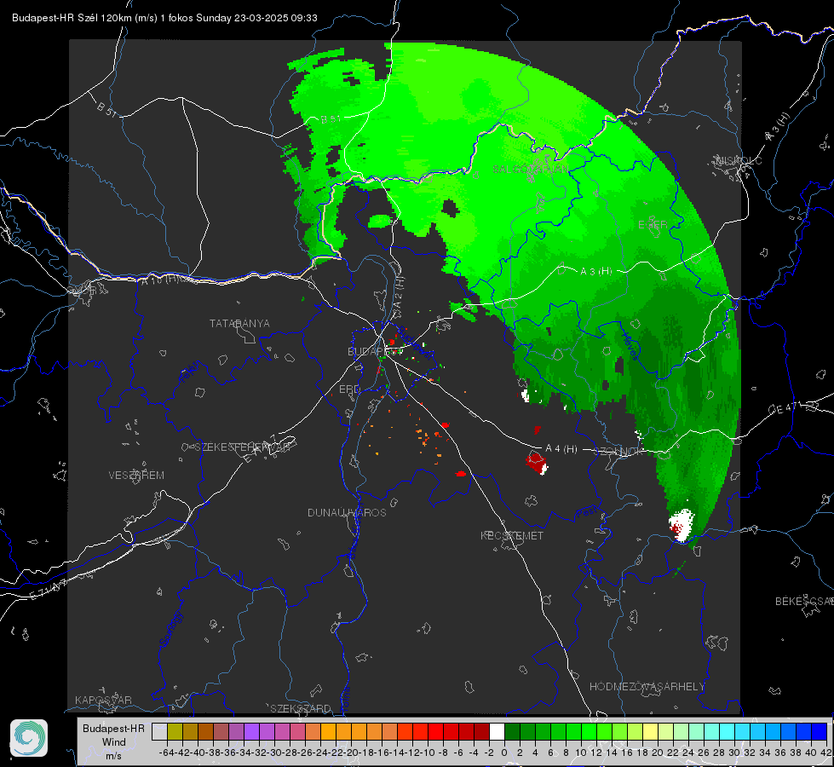This screenshot has width=834, height=767.
Task: Select the SZEKSZÁRD city label
Action: click(301, 708)
